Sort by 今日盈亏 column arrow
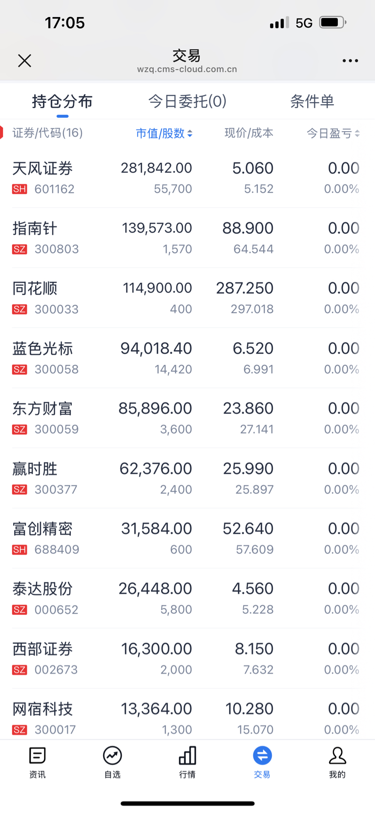 tap(357, 134)
